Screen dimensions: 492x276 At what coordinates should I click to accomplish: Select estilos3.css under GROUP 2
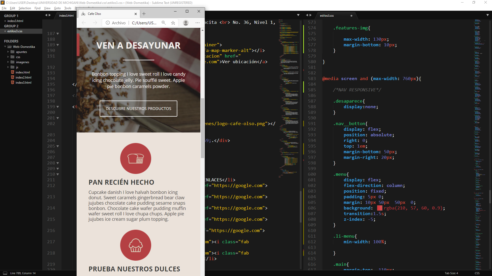(x=15, y=31)
